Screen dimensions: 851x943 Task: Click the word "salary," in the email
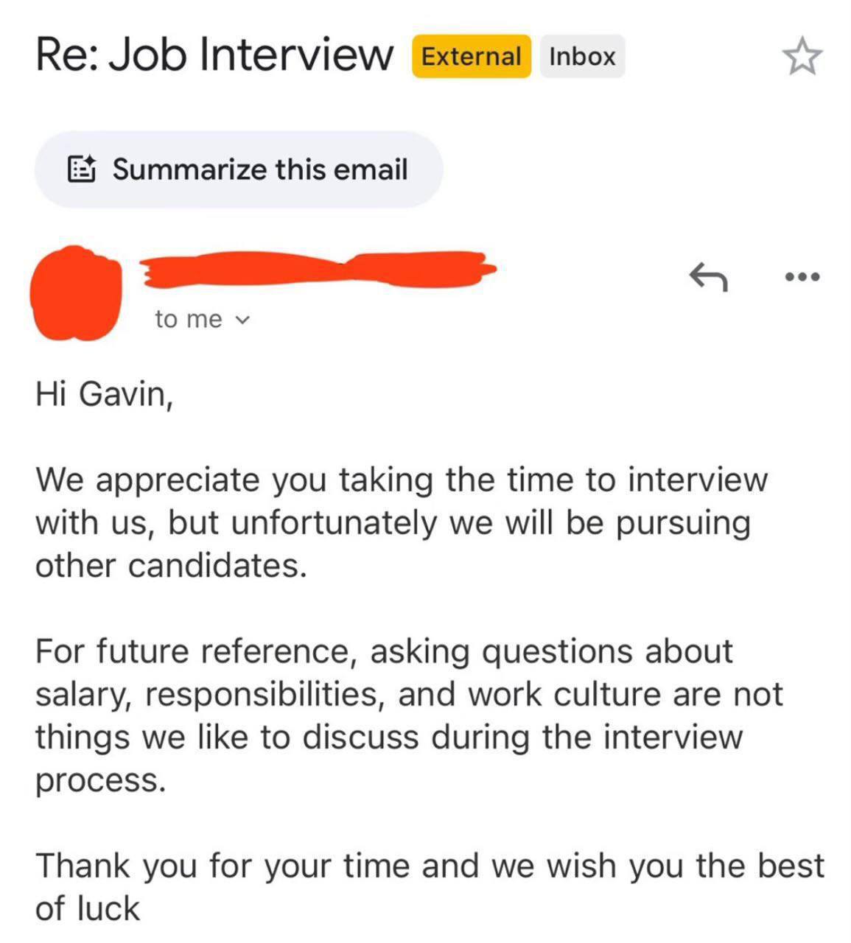83,695
